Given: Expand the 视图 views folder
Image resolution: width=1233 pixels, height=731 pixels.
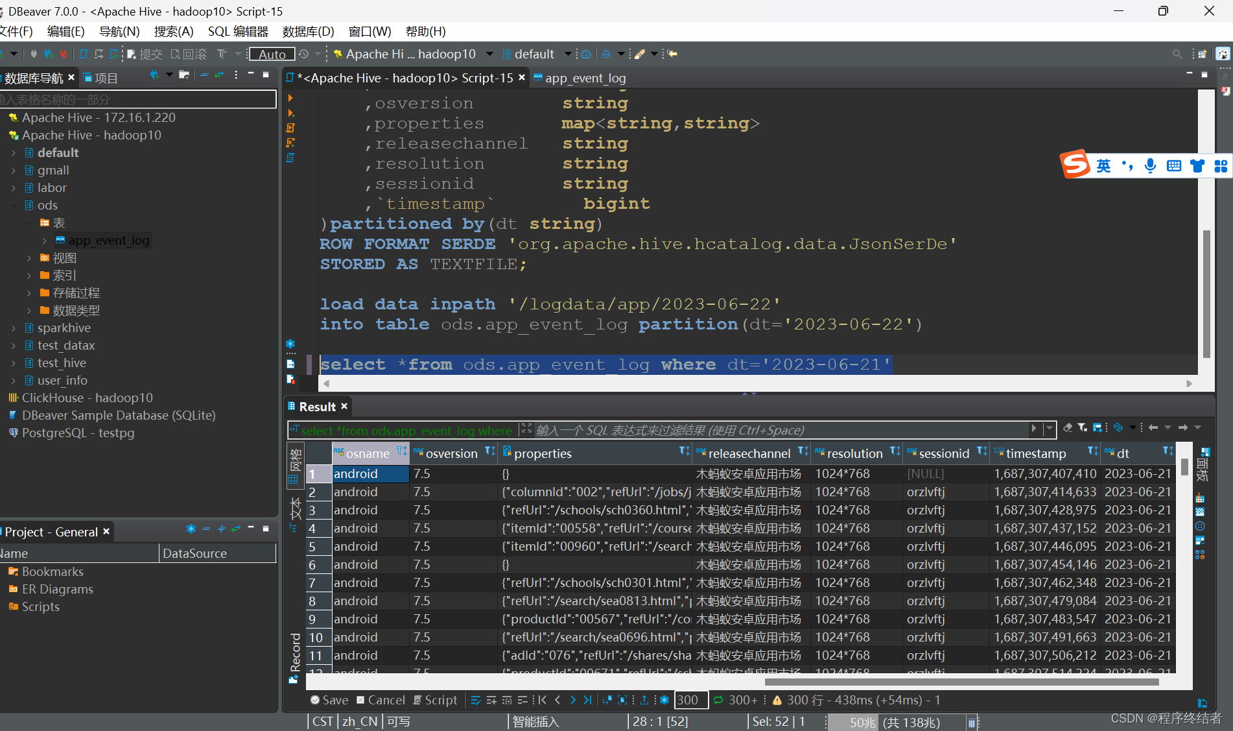Looking at the screenshot, I should (x=29, y=258).
